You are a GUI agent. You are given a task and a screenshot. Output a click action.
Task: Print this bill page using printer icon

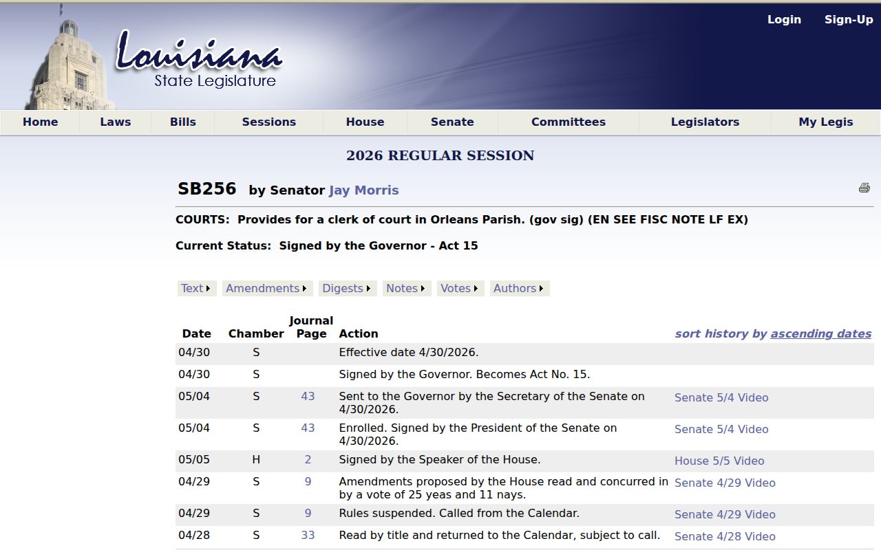(x=864, y=188)
